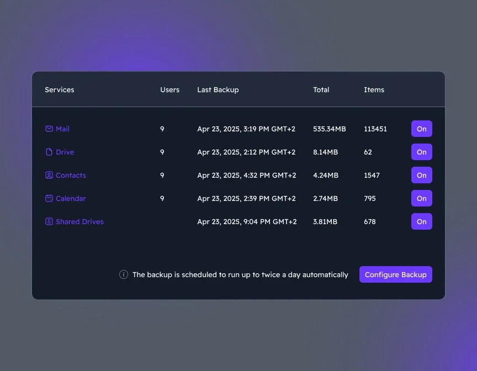477x371 pixels.
Task: Open the Drive service link
Action: pyautogui.click(x=65, y=152)
